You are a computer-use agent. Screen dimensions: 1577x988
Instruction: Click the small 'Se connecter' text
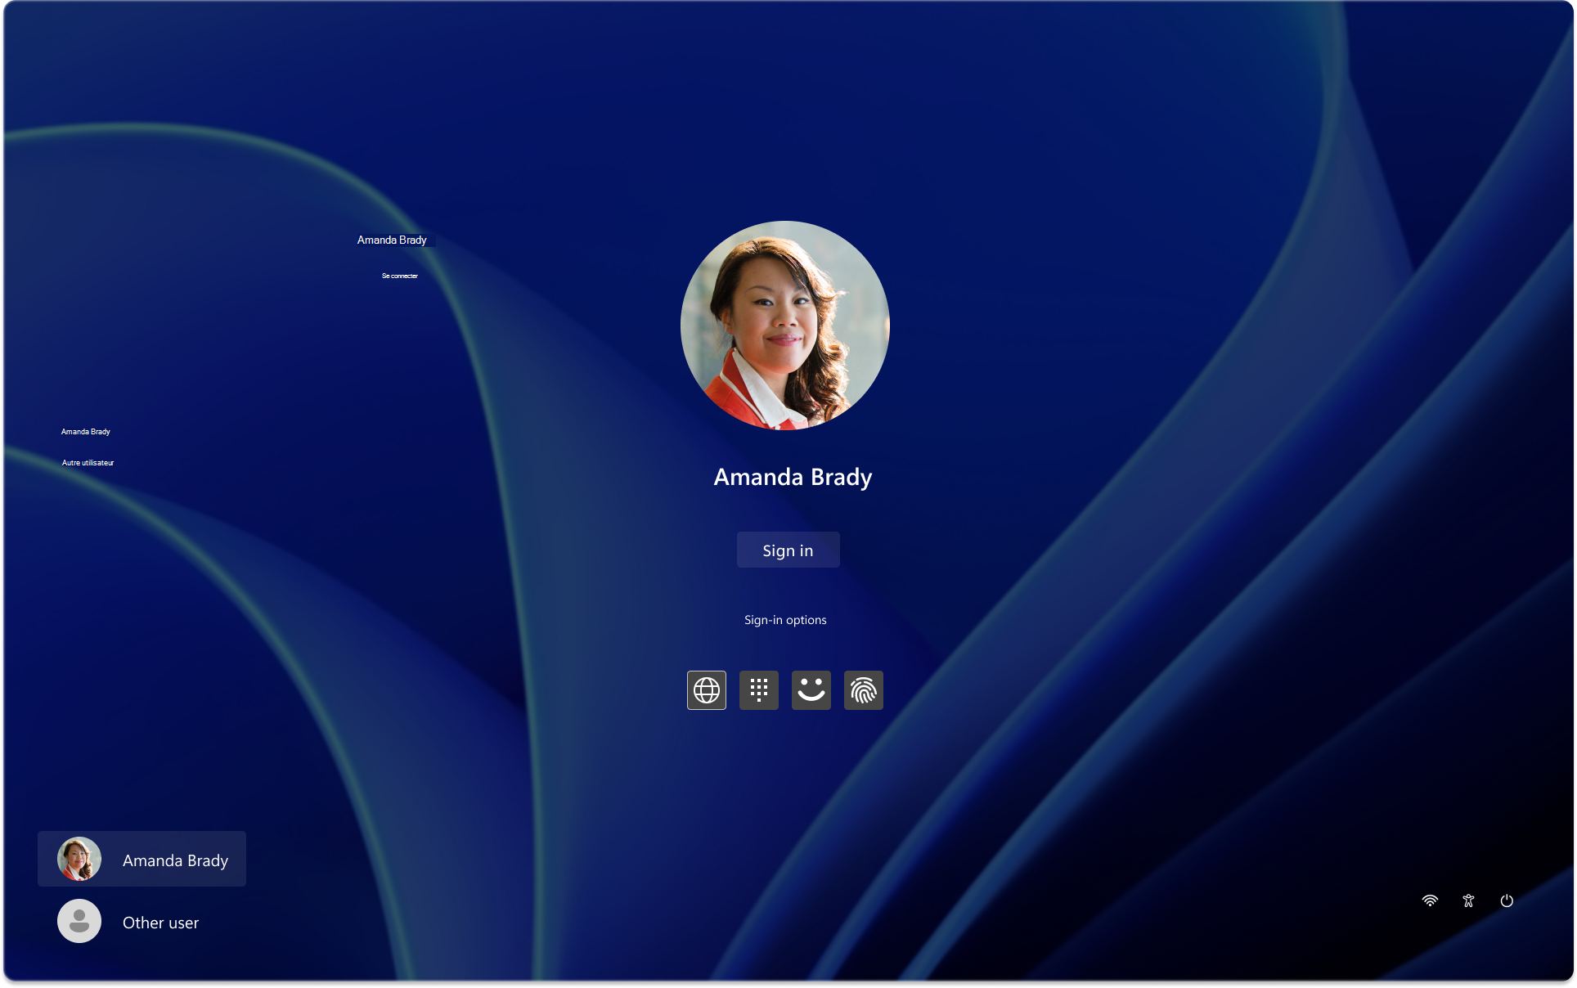[400, 276]
